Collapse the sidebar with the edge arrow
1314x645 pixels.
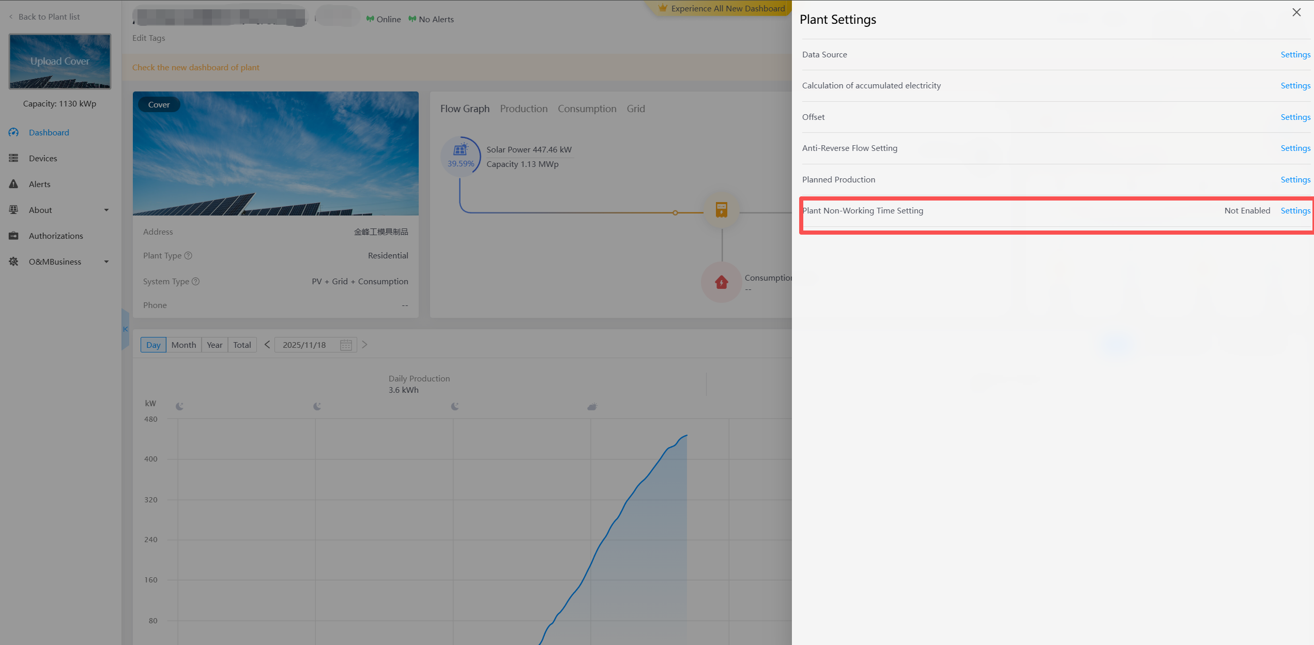click(125, 329)
